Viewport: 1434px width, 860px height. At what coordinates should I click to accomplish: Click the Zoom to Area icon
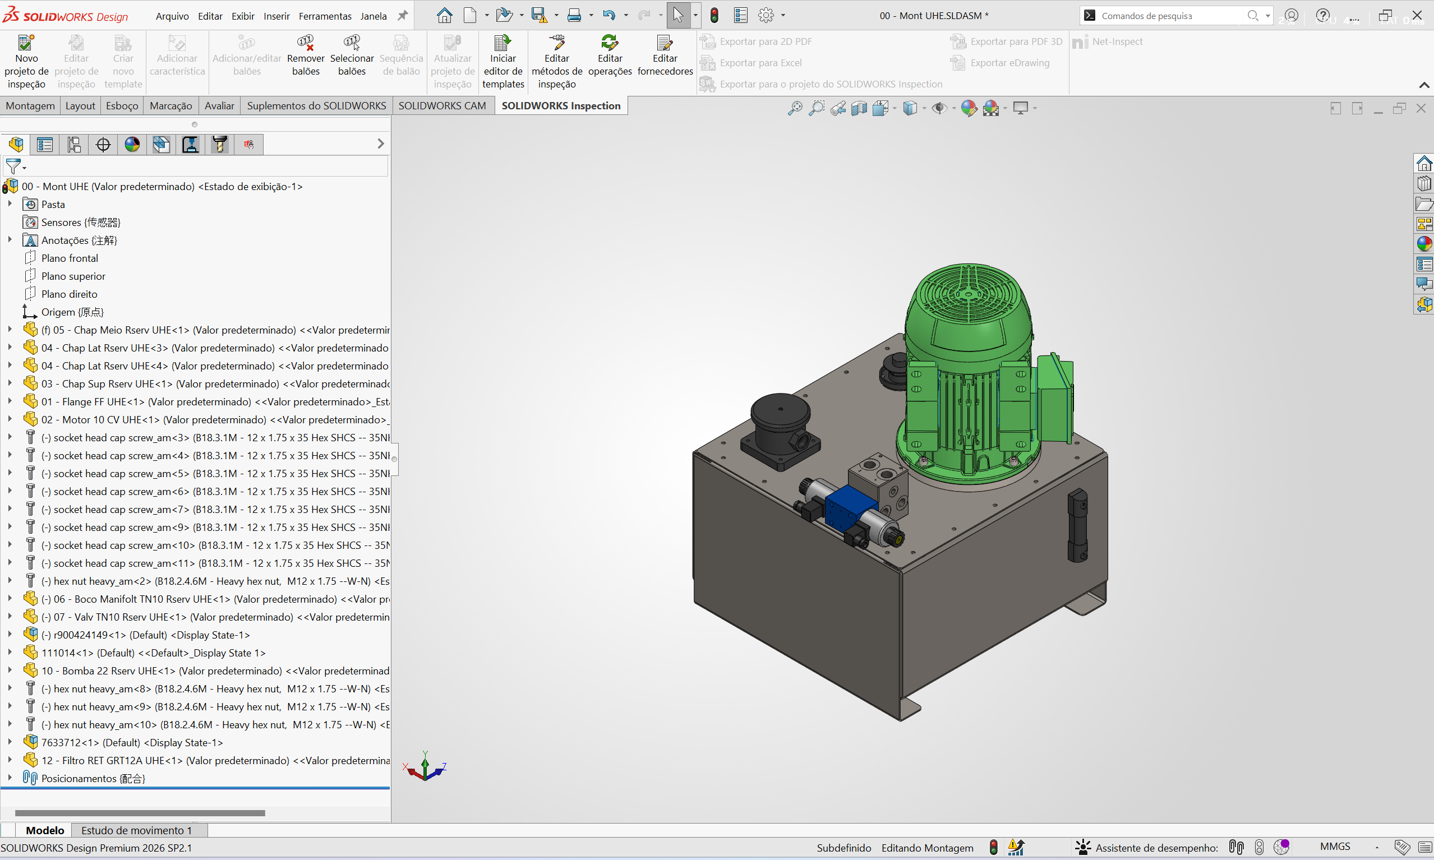tap(816, 108)
